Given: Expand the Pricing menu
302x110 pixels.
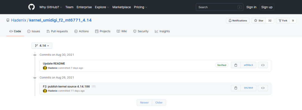Looking at the screenshot, I should coord(141,7).
